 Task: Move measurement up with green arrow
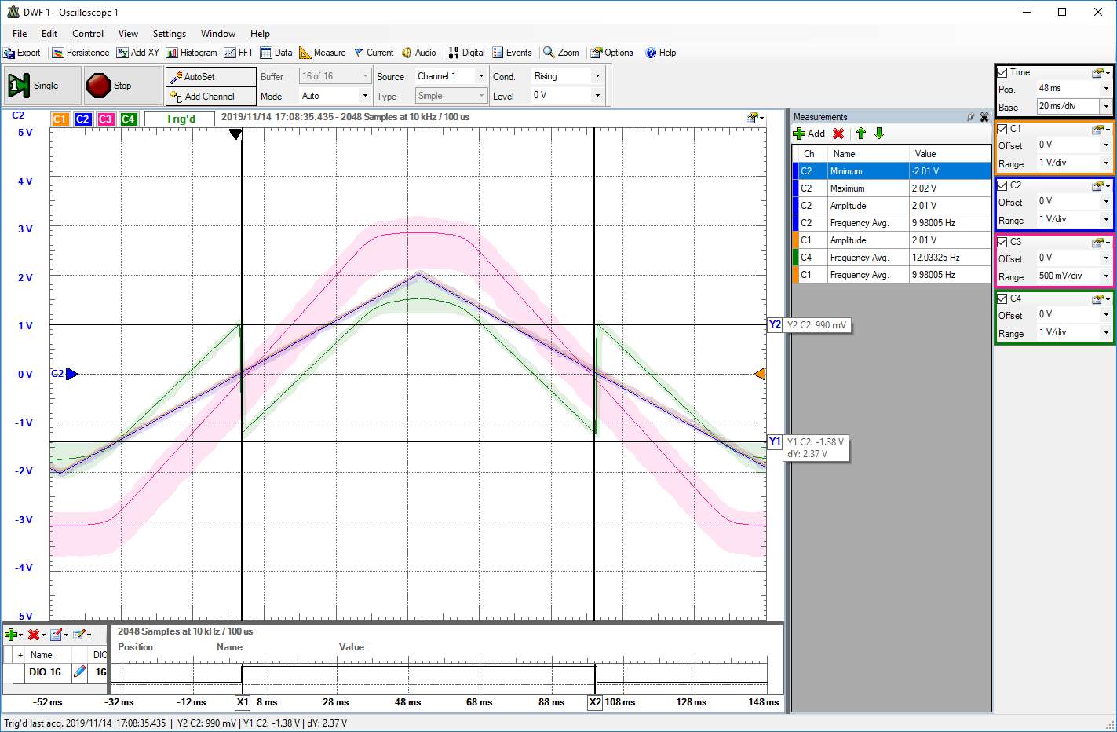[861, 134]
